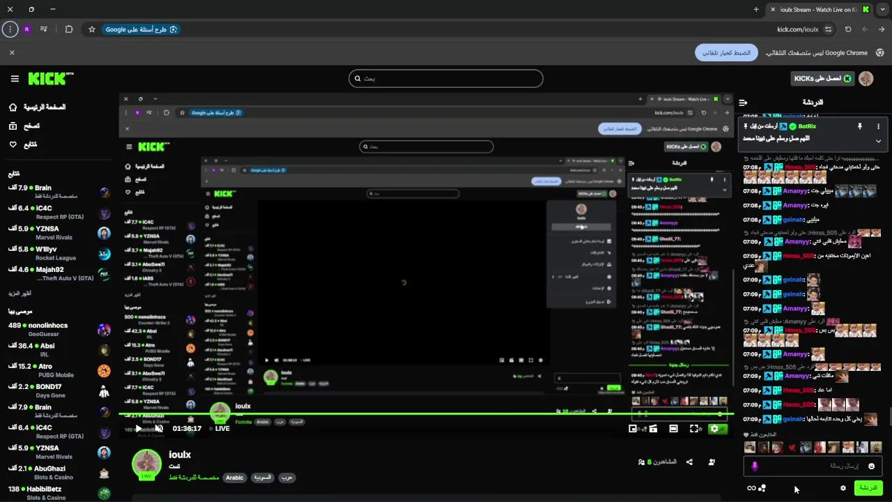Viewport: 892px width, 502px height.
Task: Open Majah92 channel in the sidebar
Action: click(59, 273)
